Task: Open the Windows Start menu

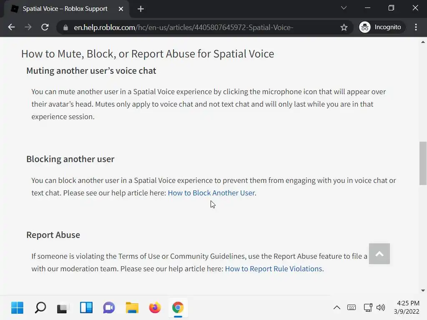Action: [17, 308]
